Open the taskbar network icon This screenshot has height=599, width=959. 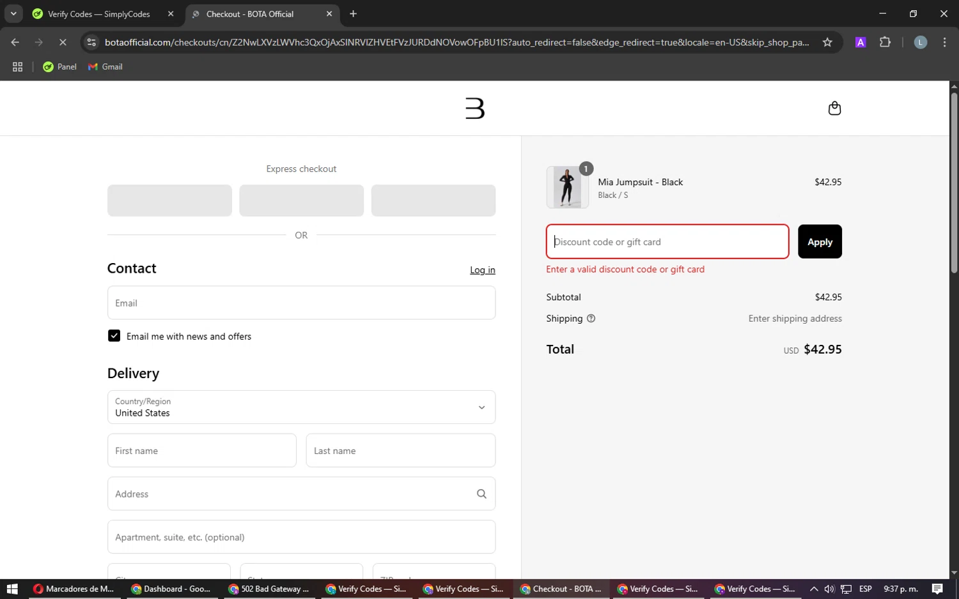[846, 589]
